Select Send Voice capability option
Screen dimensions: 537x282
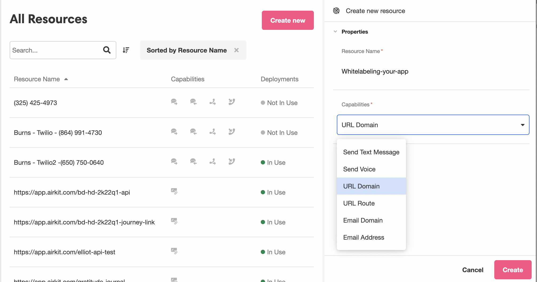(x=371, y=169)
